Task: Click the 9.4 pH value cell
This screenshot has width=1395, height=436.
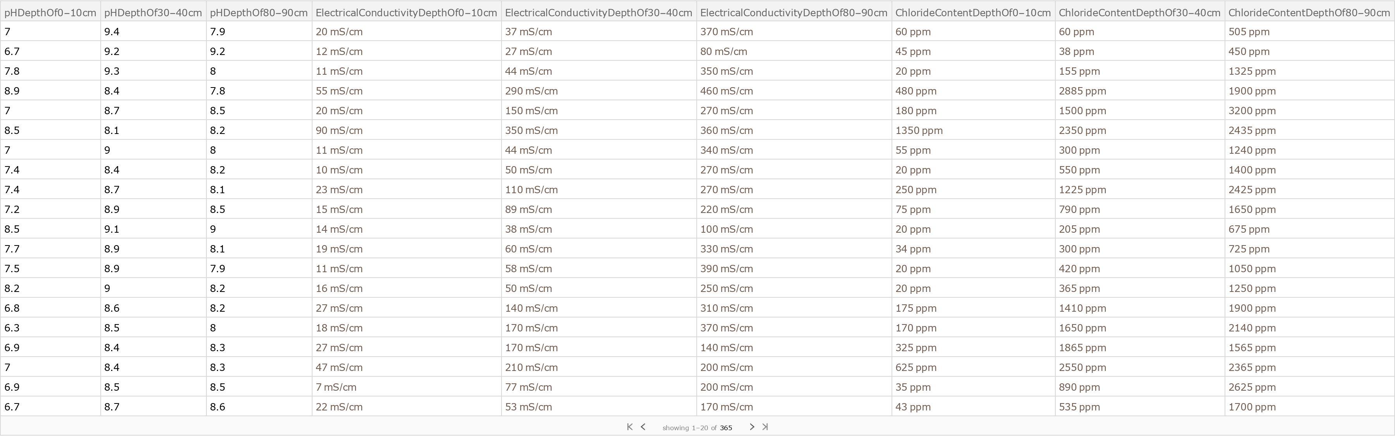Action: click(112, 32)
